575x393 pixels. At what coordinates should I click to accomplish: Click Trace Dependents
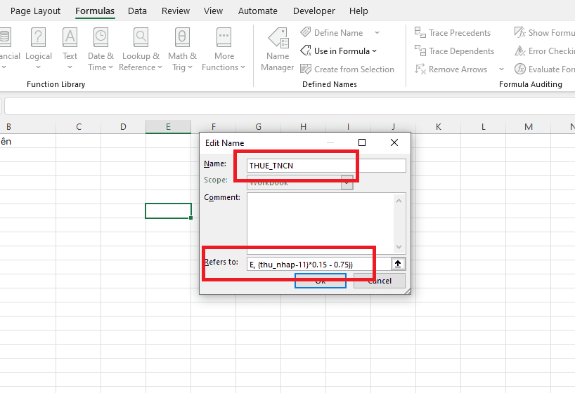coord(454,51)
